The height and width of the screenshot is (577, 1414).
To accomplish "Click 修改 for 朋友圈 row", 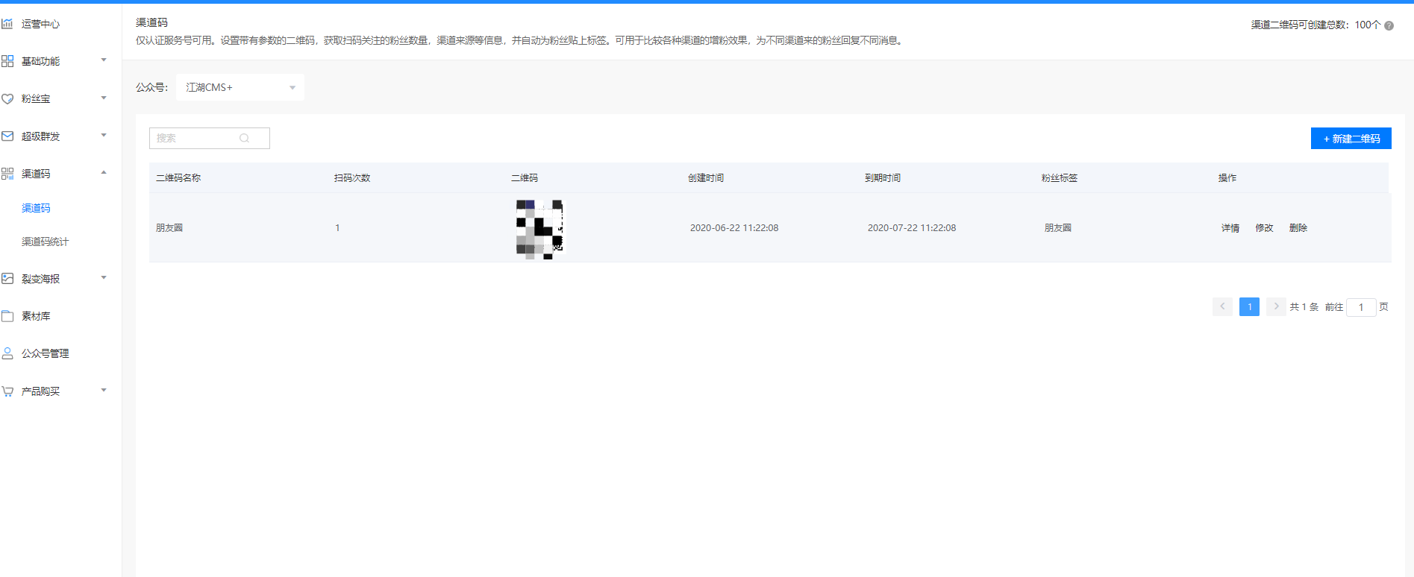I will point(1264,228).
